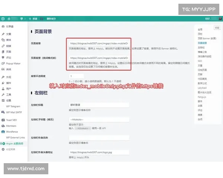
Task: Open 评论 comments icon in sidebar
Action: pos(3,57)
